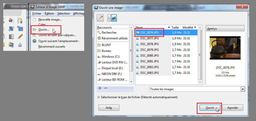Click the Annuler button
The width and height of the screenshot is (256, 121).
coord(233,108)
